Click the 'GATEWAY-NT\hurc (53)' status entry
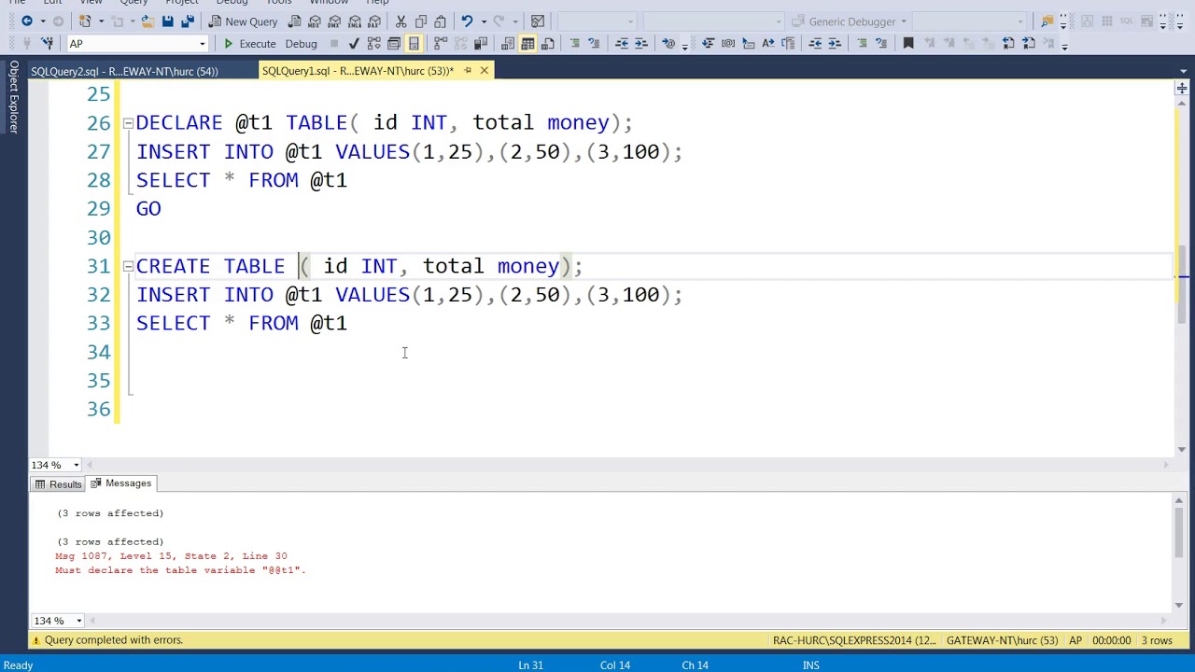 tap(1002, 640)
